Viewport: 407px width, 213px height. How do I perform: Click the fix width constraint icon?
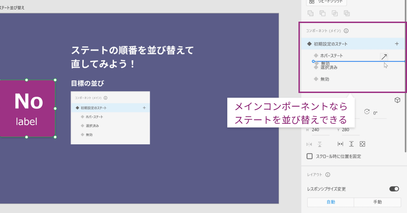(x=340, y=144)
